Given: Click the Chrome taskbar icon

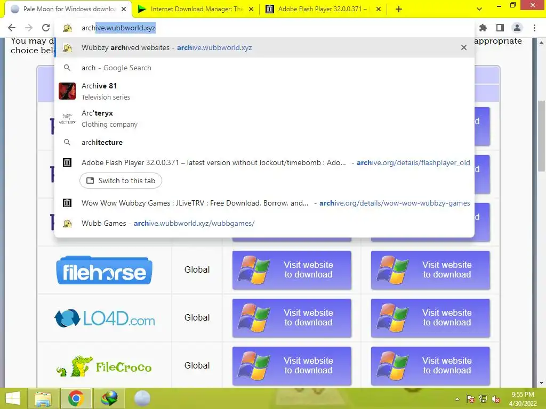Looking at the screenshot, I should [x=76, y=398].
